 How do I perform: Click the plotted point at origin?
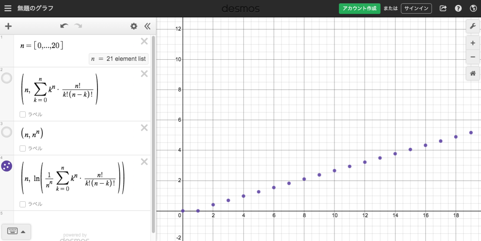pyautogui.click(x=183, y=211)
